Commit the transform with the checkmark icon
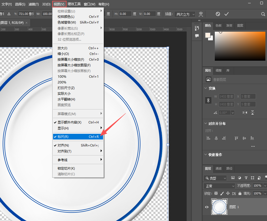This screenshot has height=221, width=267. pyautogui.click(x=226, y=14)
